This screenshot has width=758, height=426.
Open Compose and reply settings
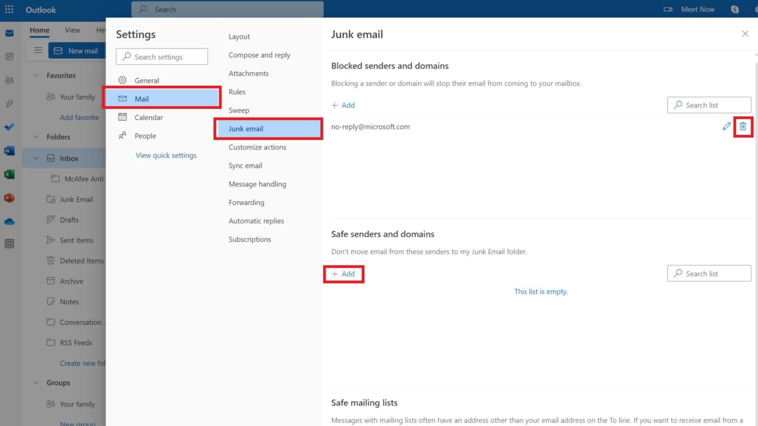click(x=260, y=55)
